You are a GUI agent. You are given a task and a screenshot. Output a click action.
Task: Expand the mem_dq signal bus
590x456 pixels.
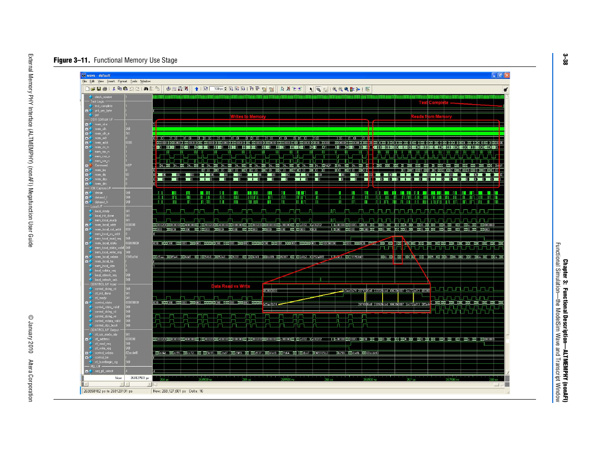tap(87, 174)
